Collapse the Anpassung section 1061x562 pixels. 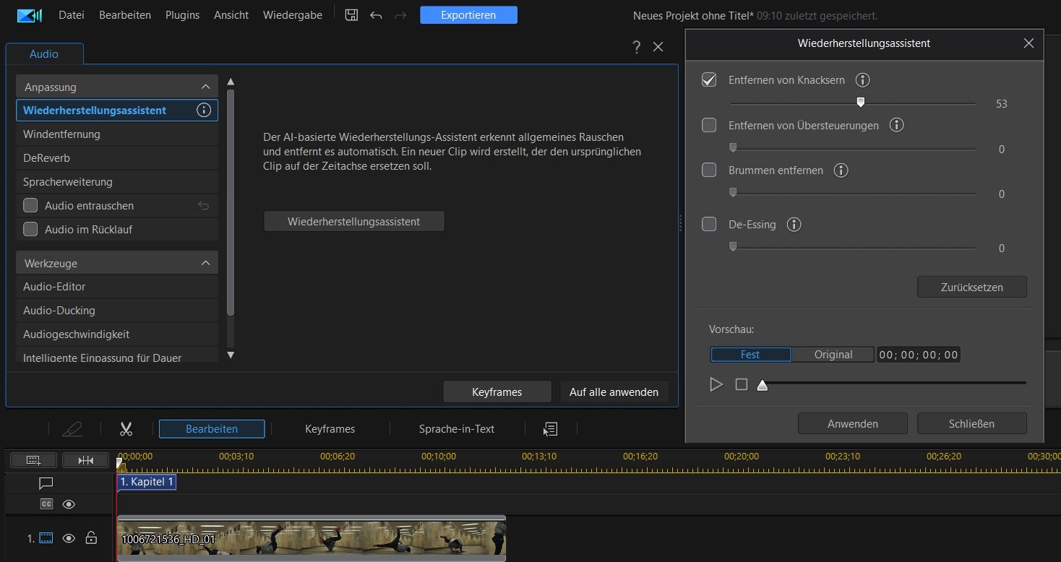point(205,87)
